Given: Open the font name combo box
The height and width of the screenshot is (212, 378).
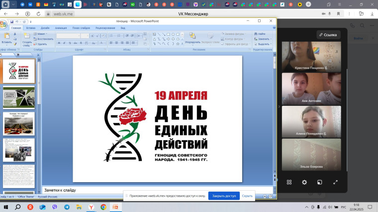Looking at the screenshot, I should [x=68, y=36].
